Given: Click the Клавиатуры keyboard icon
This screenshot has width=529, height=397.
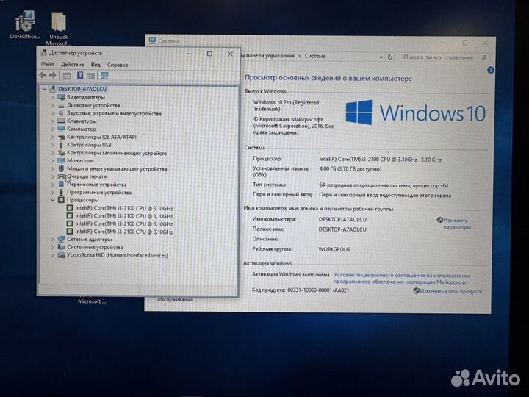Looking at the screenshot, I should point(61,121).
